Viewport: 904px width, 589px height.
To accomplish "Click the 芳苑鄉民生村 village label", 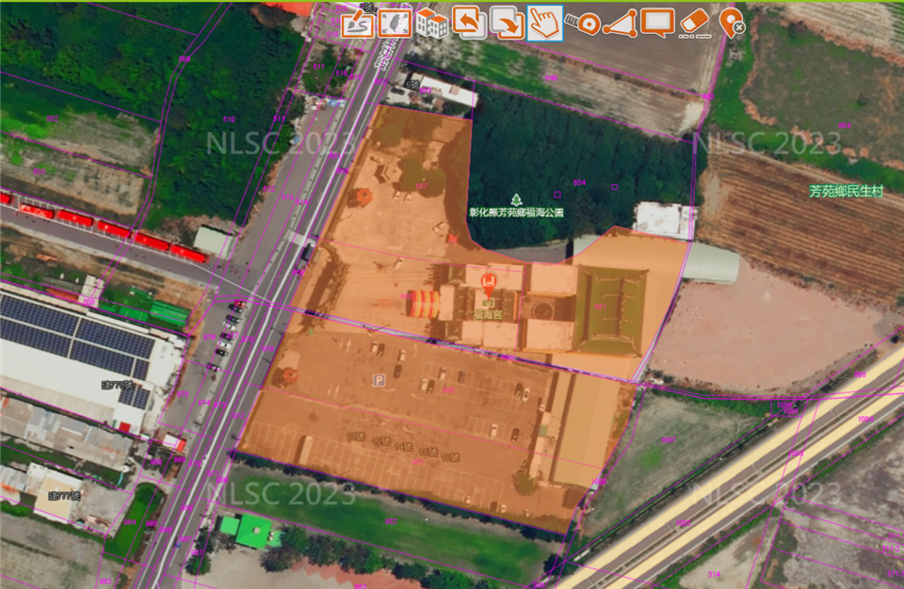I will (846, 191).
